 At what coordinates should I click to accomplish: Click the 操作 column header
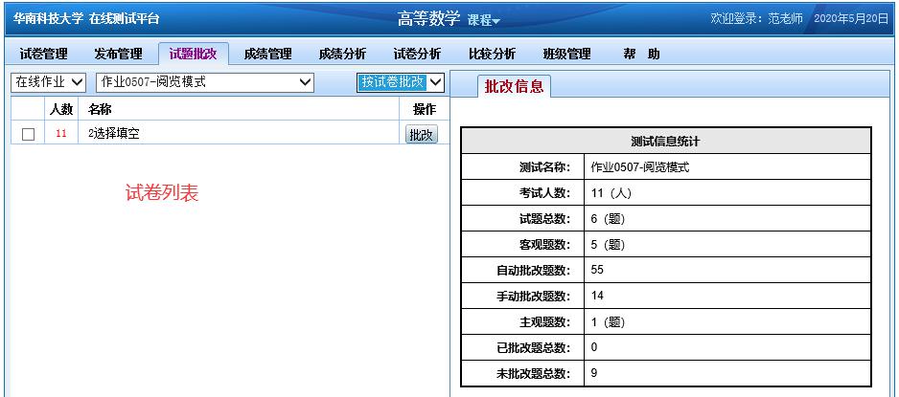(x=425, y=109)
